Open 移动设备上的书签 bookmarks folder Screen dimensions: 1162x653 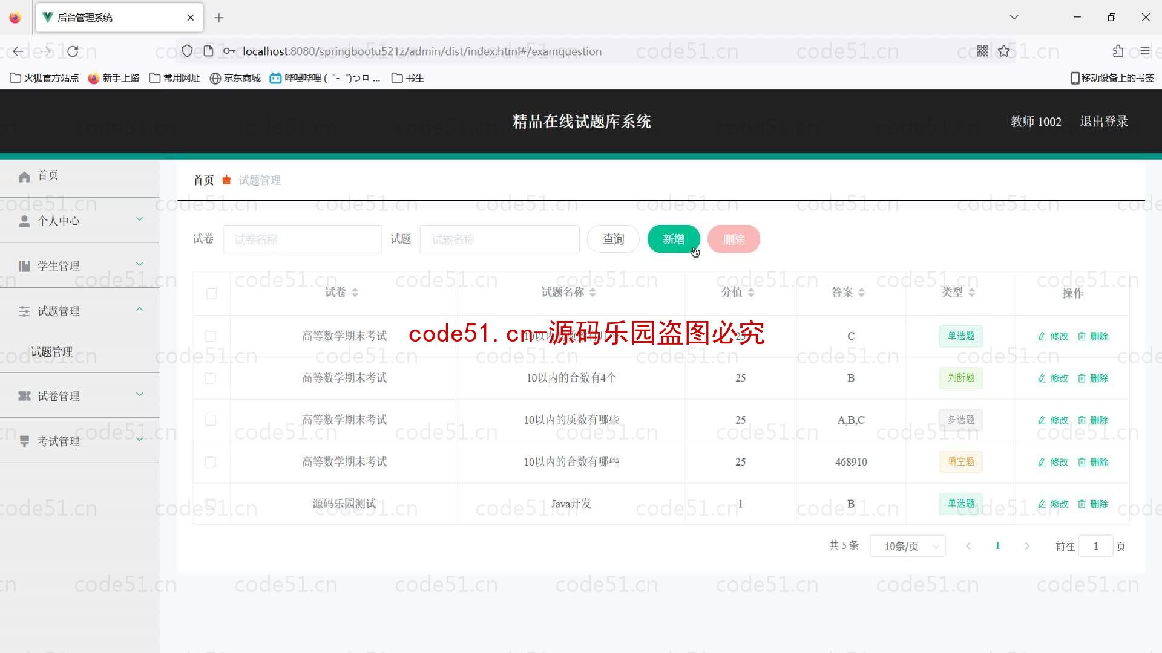tap(1112, 78)
